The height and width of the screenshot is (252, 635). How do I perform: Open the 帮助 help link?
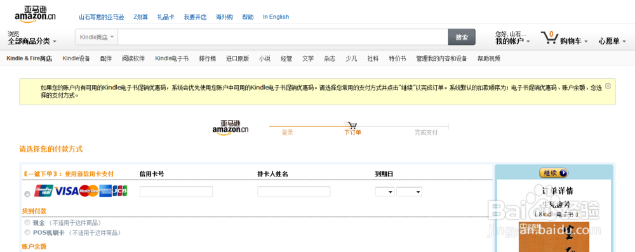[x=248, y=17]
